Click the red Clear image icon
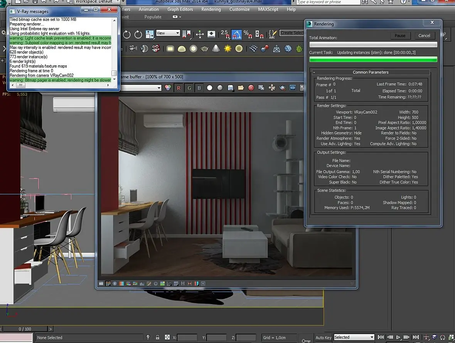The image size is (455, 343). point(251,88)
